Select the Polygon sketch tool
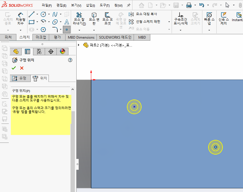Viewport: 243px width, 192px height. (43, 30)
